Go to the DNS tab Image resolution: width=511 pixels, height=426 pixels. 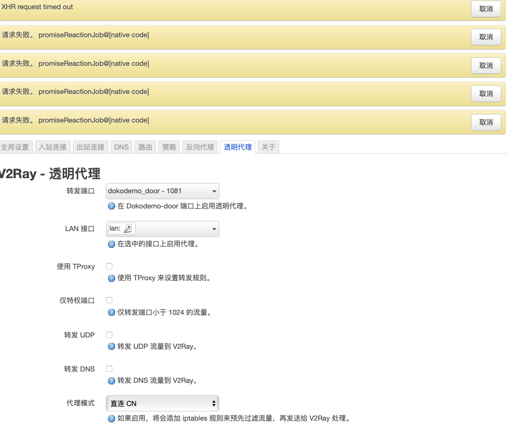pos(121,147)
